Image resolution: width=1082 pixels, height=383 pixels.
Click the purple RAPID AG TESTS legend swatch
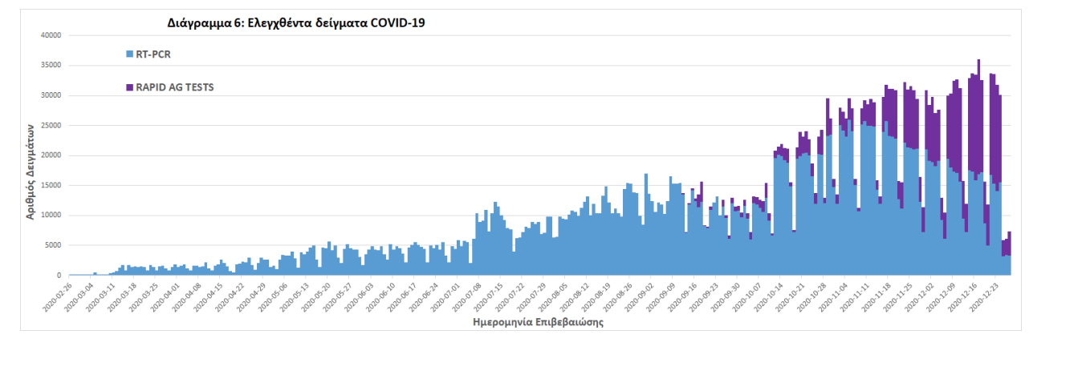click(129, 87)
